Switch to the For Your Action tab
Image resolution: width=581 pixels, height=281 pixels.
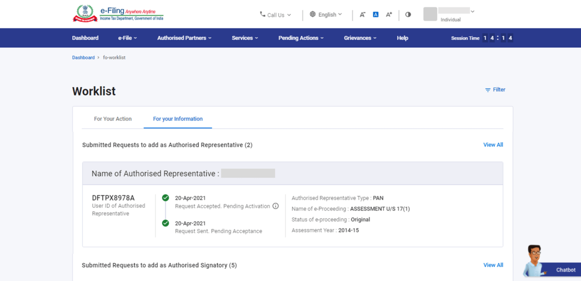113,119
